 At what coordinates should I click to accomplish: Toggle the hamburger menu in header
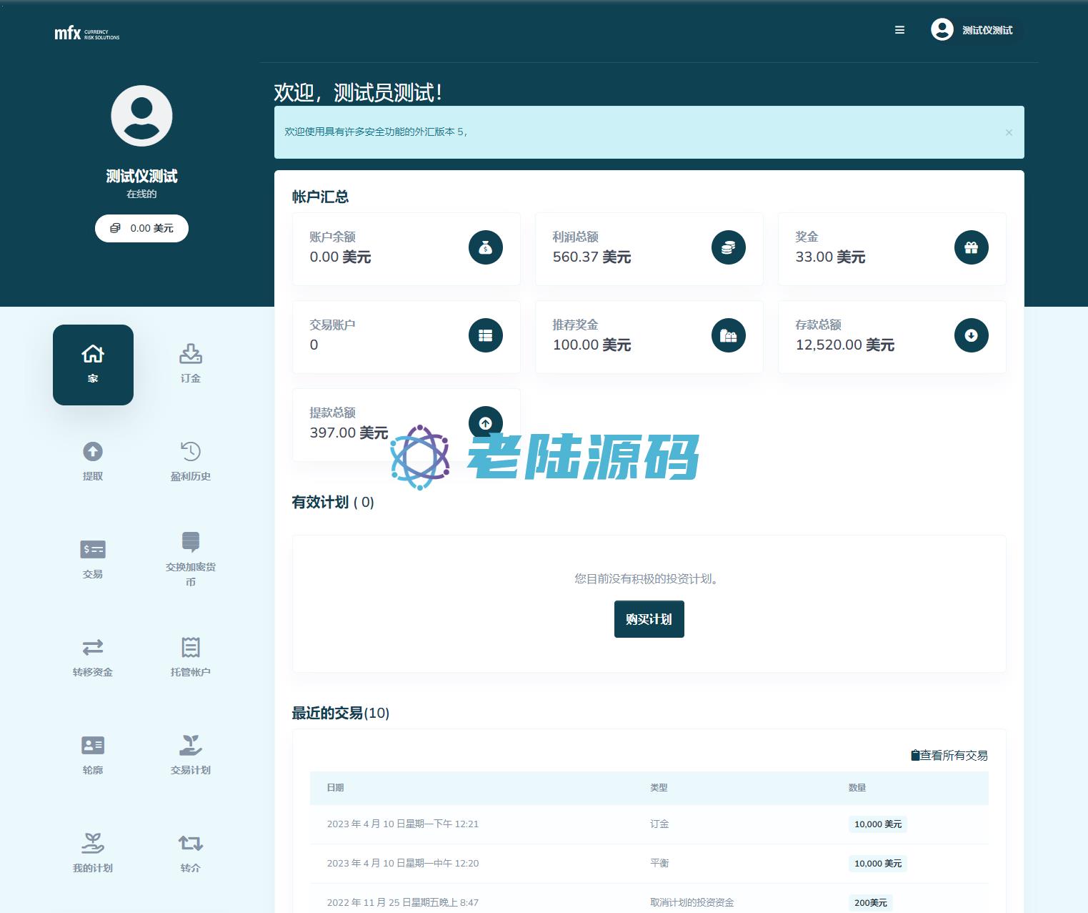(899, 30)
